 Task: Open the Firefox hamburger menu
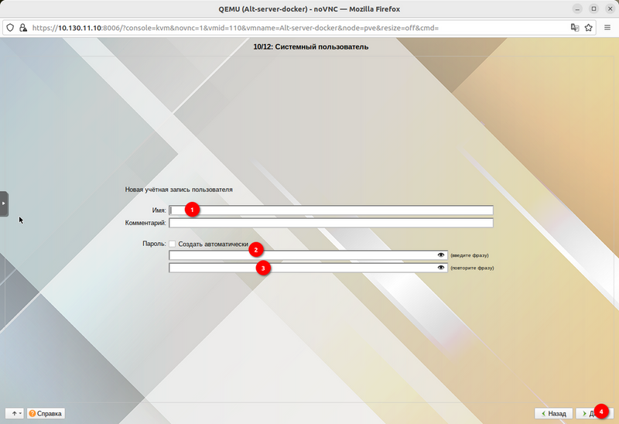[607, 27]
